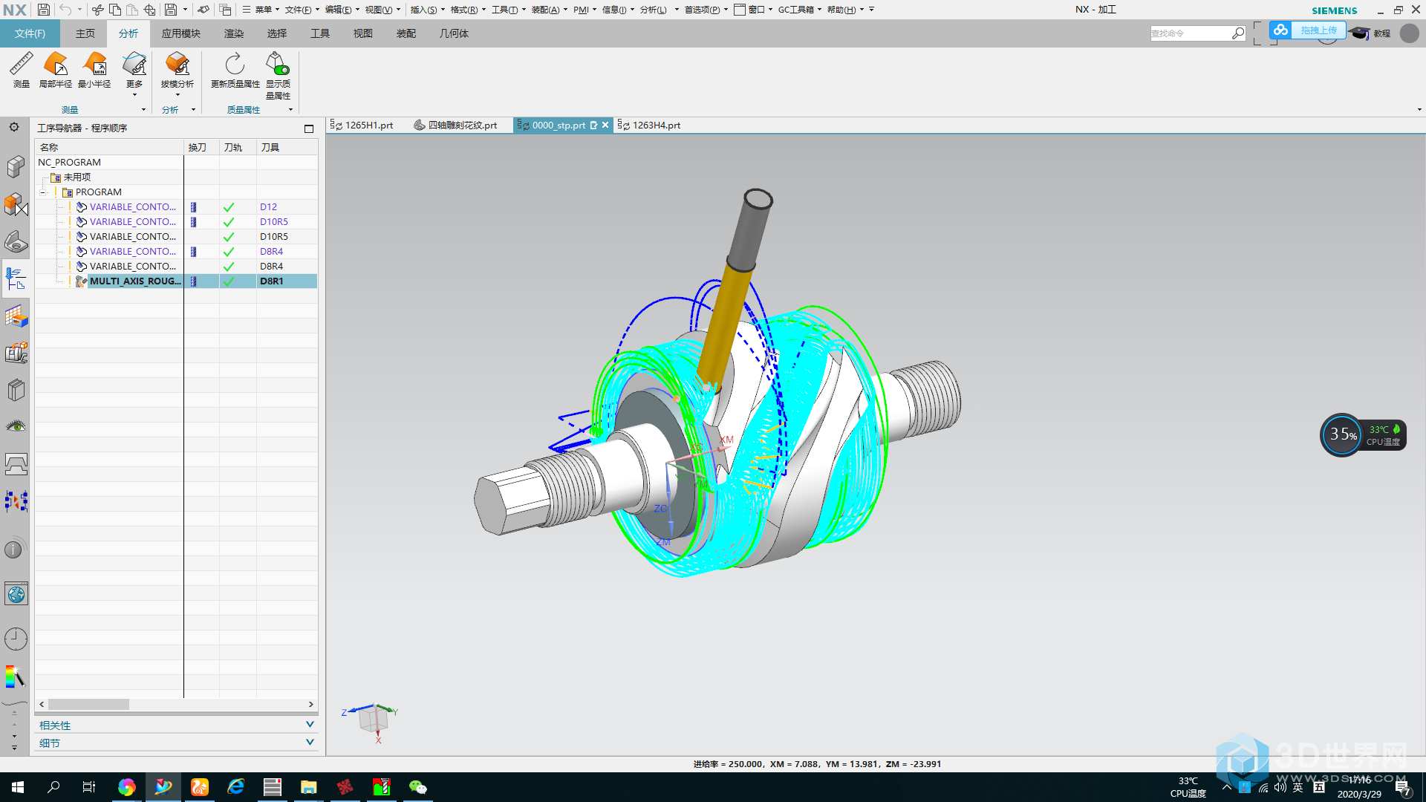Expand the 相关性 (Dependencies) section
The image size is (1426, 802).
(310, 725)
